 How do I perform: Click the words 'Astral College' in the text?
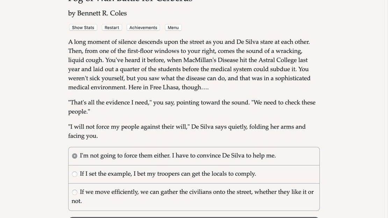coord(283,60)
